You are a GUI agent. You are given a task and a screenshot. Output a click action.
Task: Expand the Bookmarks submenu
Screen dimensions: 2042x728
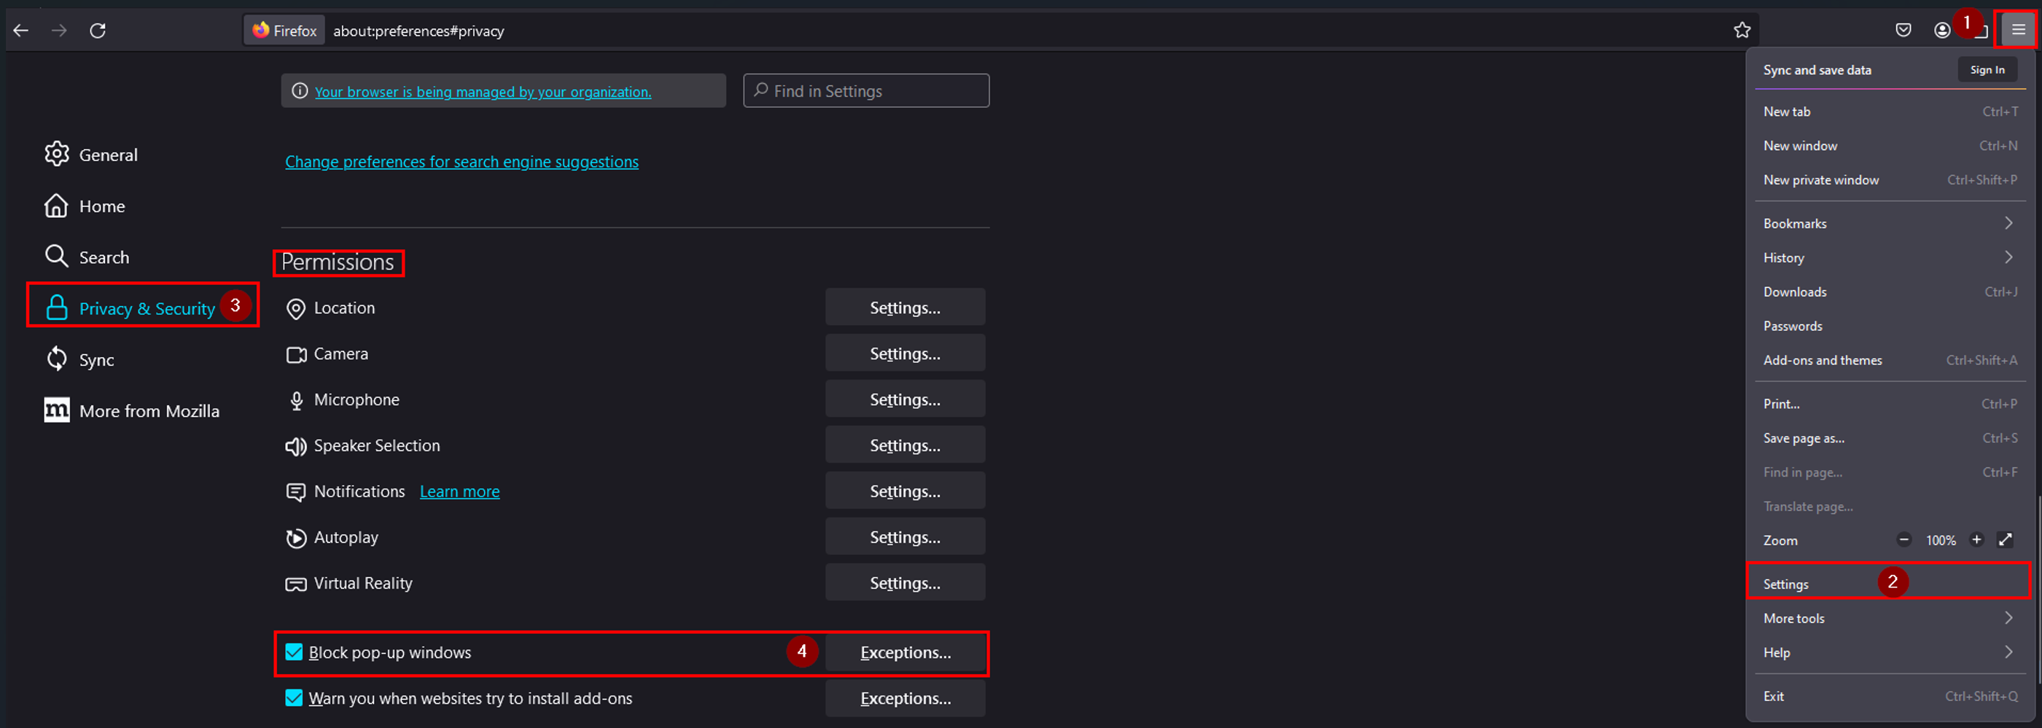point(1889,224)
